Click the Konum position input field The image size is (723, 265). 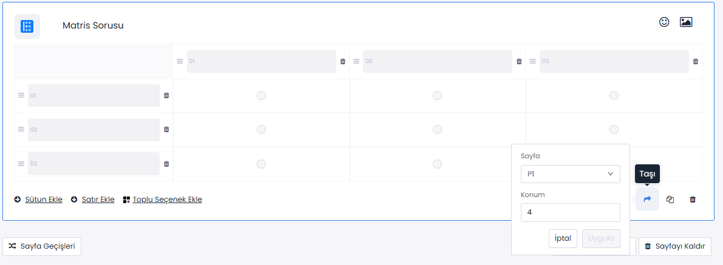[x=570, y=213]
